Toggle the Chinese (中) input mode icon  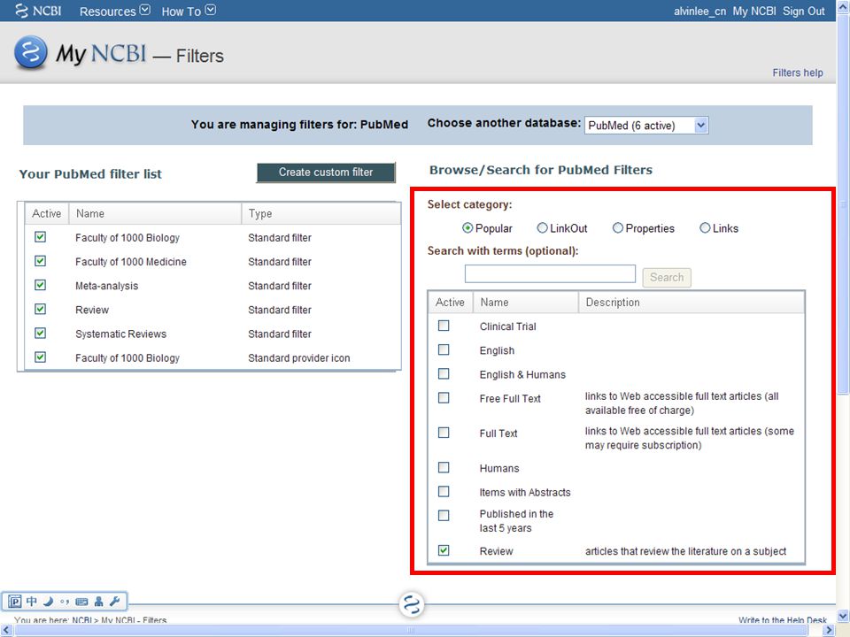pyautogui.click(x=32, y=602)
